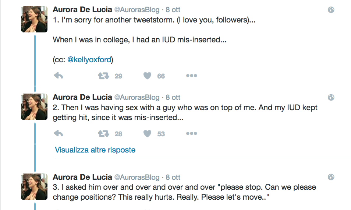Open Aurora De Lucia's name on first tweet

pos(82,10)
